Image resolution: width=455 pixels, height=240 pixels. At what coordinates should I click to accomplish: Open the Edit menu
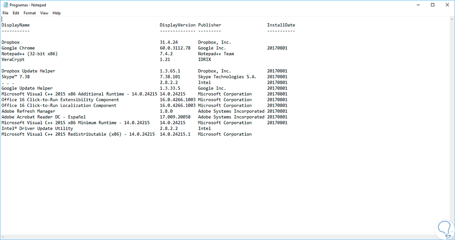click(16, 13)
